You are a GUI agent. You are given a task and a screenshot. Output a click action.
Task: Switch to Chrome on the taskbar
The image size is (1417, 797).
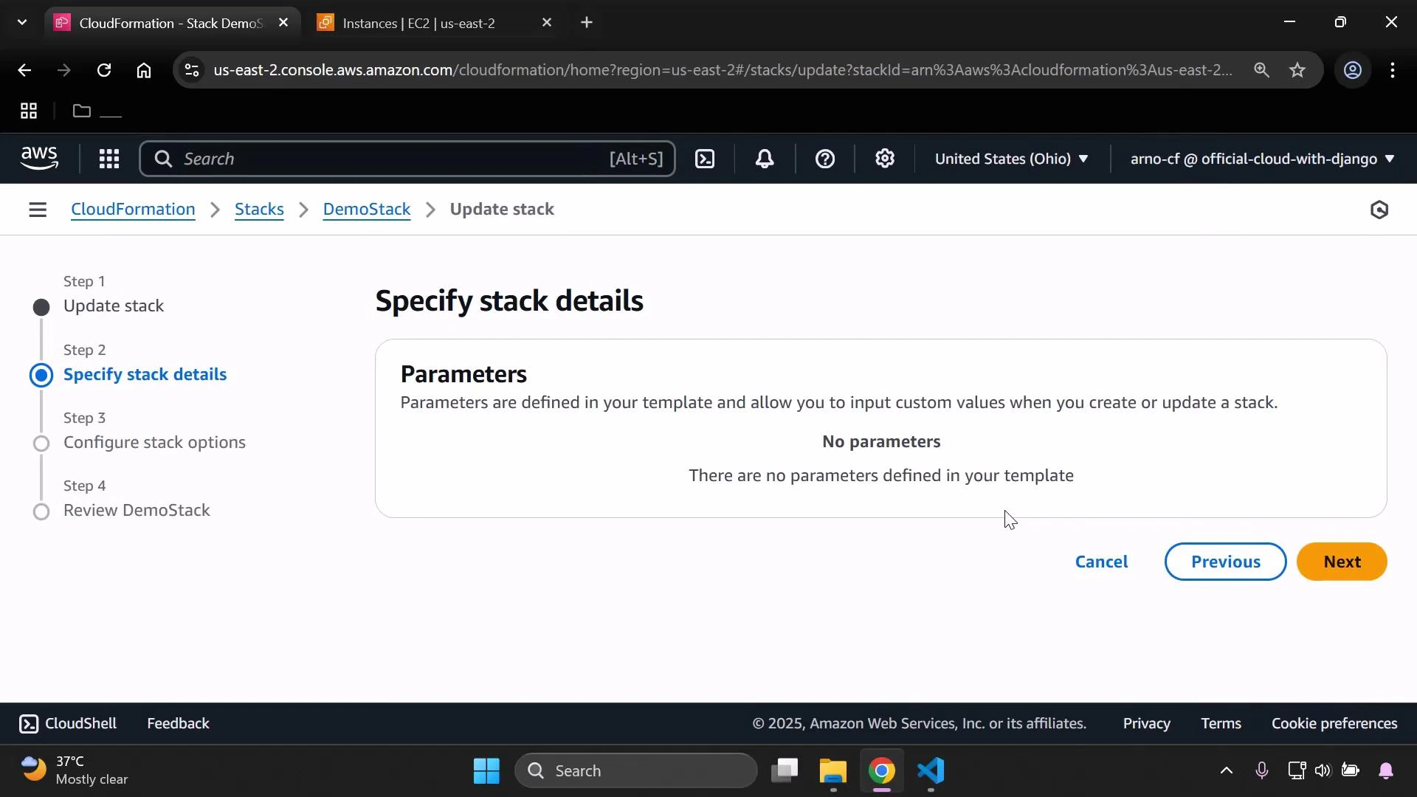882,771
